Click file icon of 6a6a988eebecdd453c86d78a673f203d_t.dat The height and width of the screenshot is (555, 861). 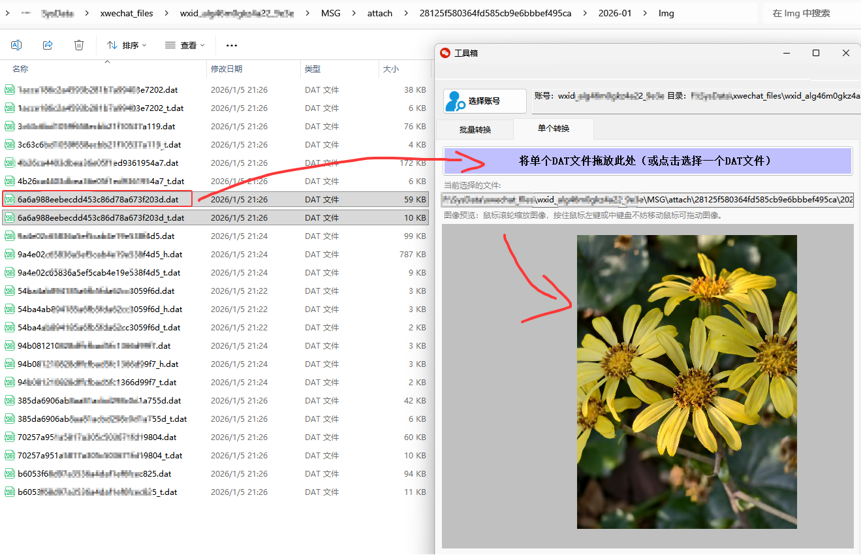coord(10,217)
